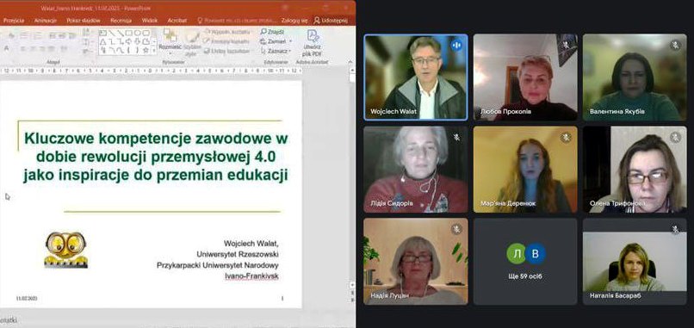This screenshot has width=694, height=328.
Task: Click the slide's vertical scrollbar
Action: click(352, 177)
